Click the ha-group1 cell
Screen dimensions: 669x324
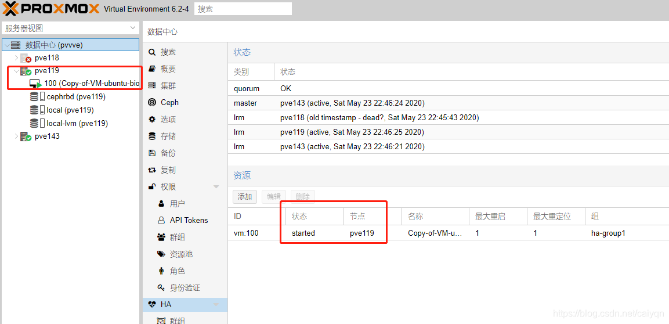pos(627,233)
